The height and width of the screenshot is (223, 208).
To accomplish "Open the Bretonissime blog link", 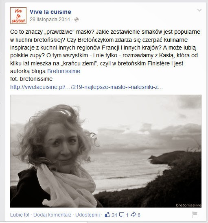I will click(64, 71).
